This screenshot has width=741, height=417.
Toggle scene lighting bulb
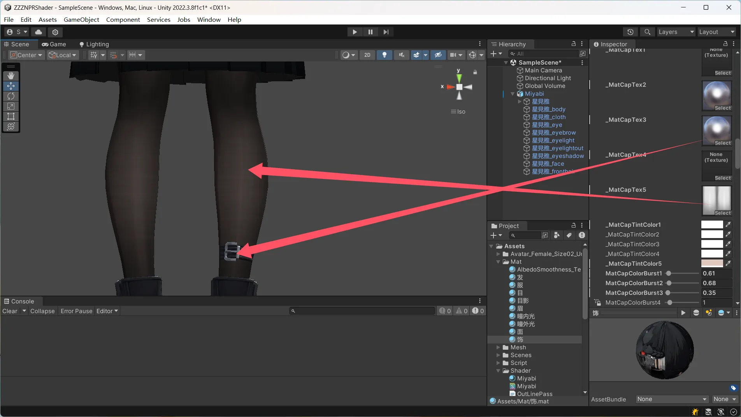(x=384, y=55)
